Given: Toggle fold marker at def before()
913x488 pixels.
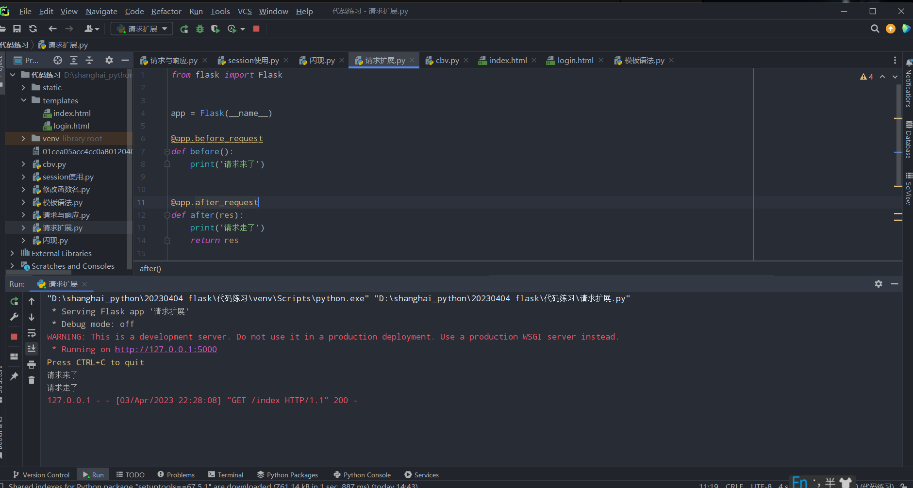Looking at the screenshot, I should coord(167,151).
